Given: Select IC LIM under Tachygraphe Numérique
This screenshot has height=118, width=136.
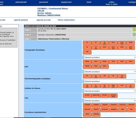Looking at the screenshot, I should pos(105,43).
